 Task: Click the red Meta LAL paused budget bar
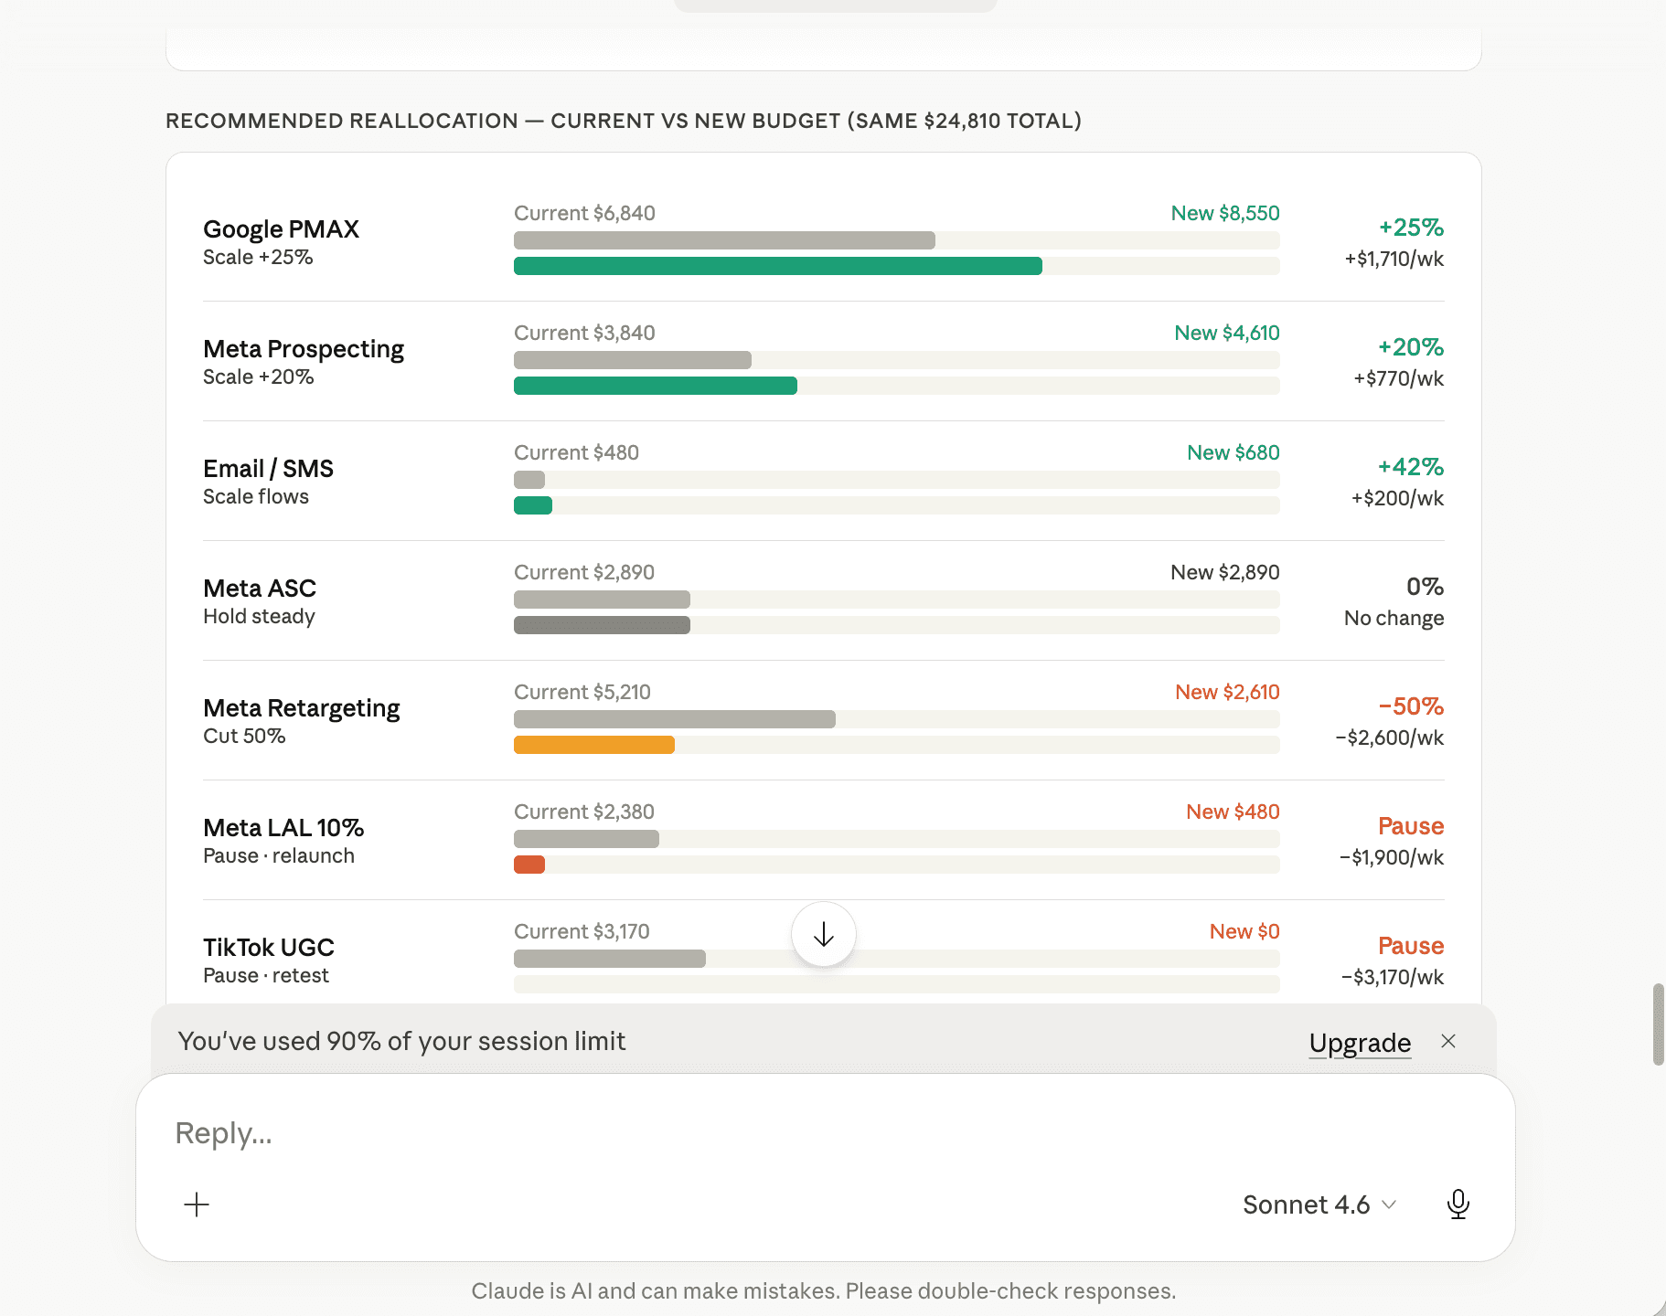(529, 864)
